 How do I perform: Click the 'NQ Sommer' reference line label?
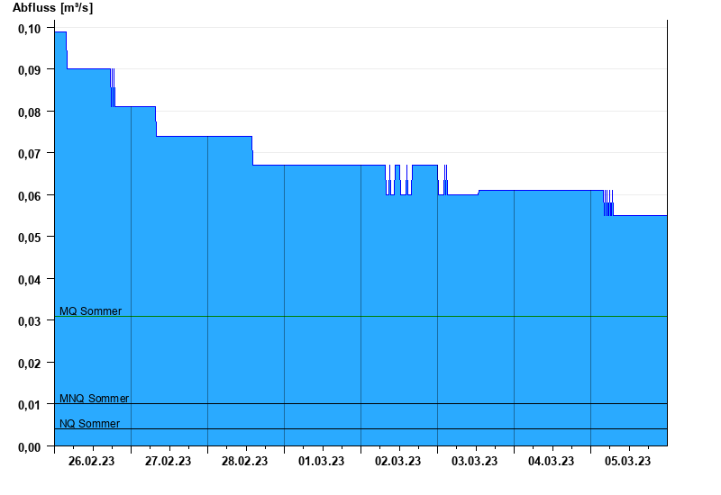[x=89, y=423]
